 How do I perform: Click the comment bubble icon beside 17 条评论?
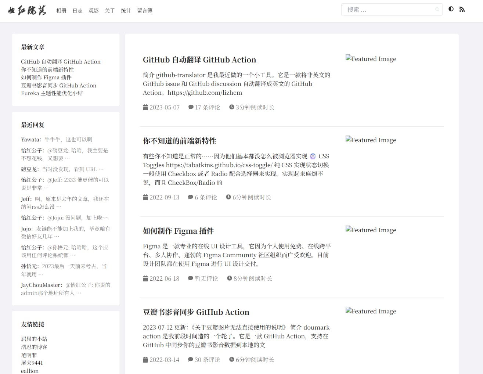pos(191,107)
